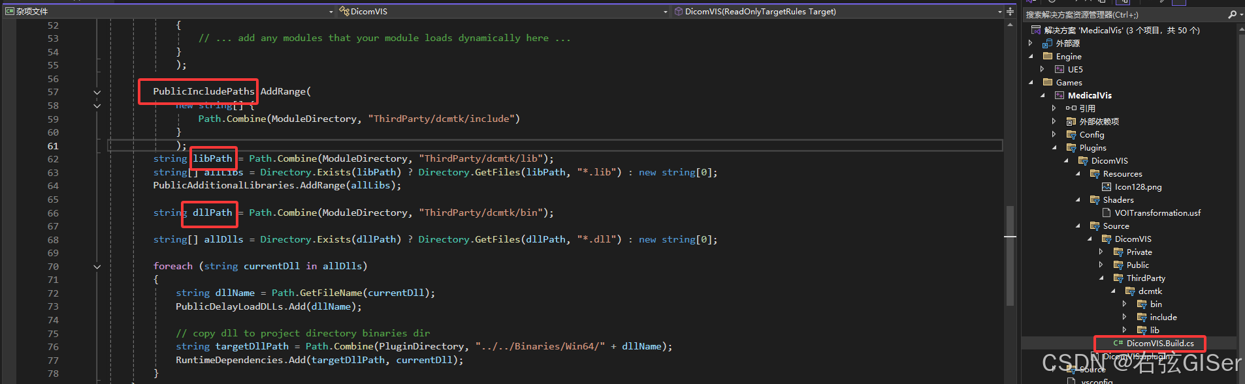Click the ThirdParty folder icon
1245x384 pixels.
click(x=1118, y=278)
